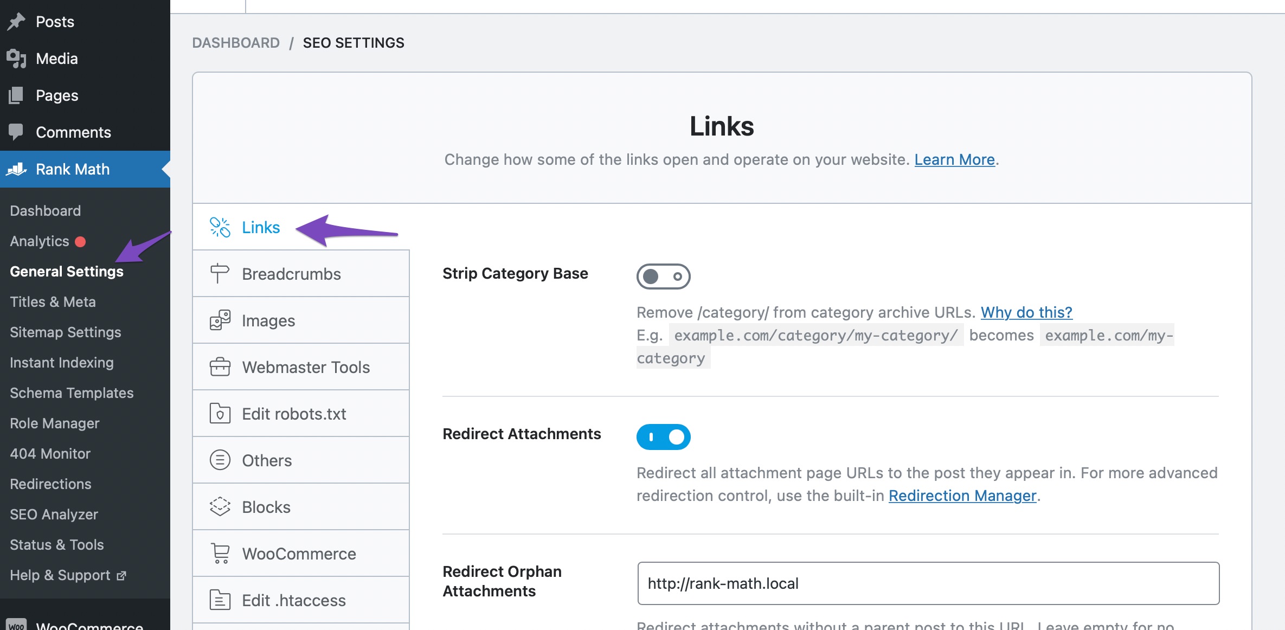The width and height of the screenshot is (1285, 630).
Task: Click the Blocks layers icon
Action: [x=220, y=507]
